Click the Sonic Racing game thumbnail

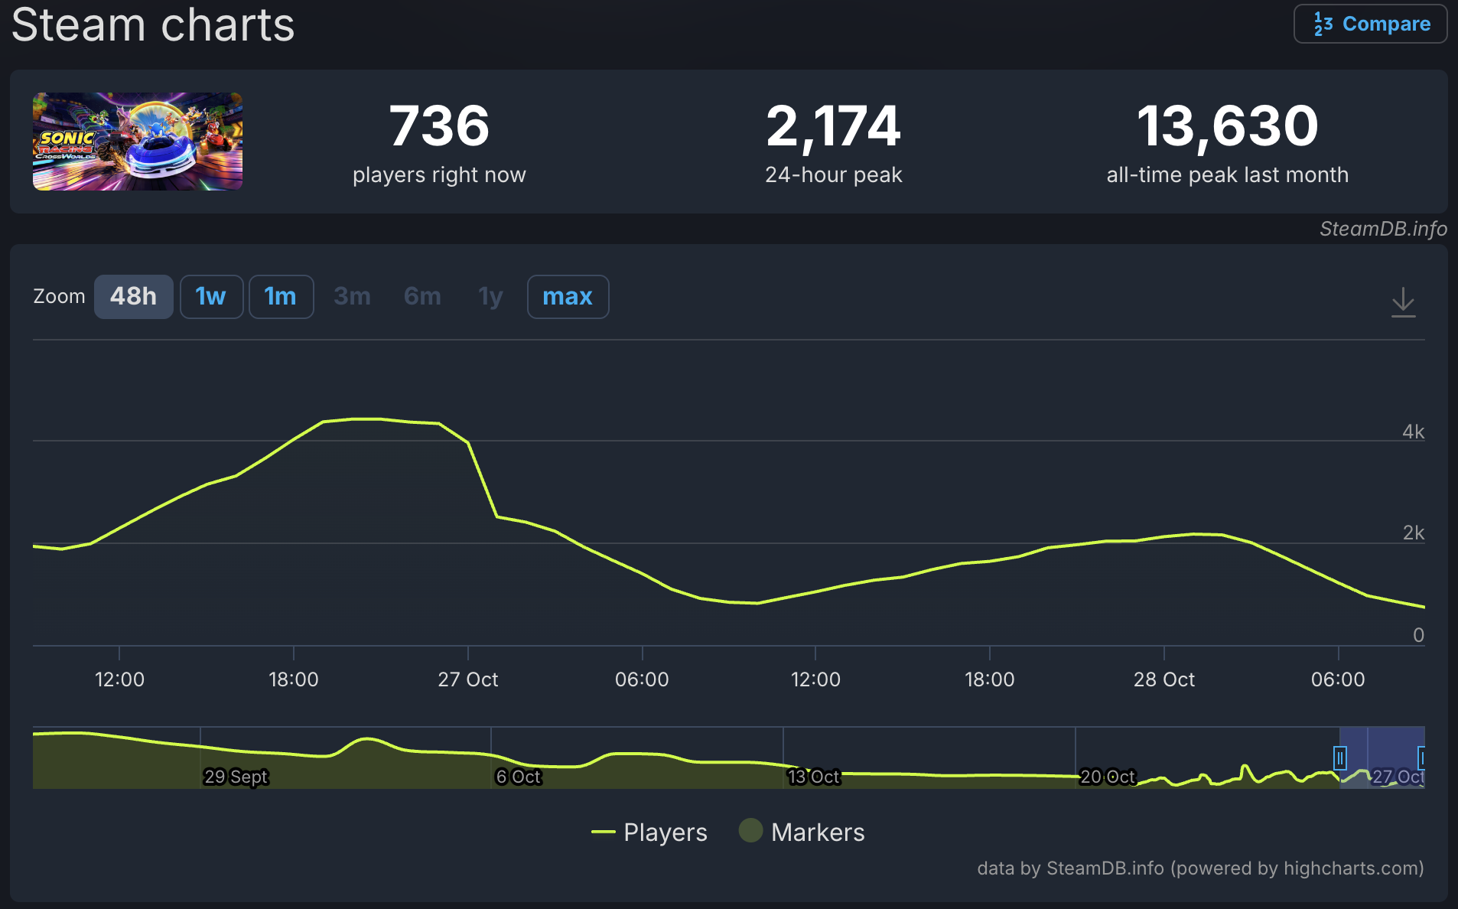click(x=138, y=142)
